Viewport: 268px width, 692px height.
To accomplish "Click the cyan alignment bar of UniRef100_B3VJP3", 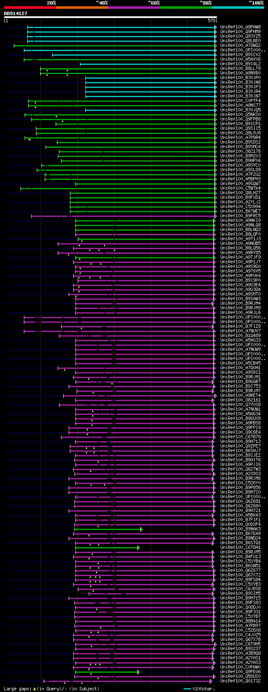I will tap(151, 87).
